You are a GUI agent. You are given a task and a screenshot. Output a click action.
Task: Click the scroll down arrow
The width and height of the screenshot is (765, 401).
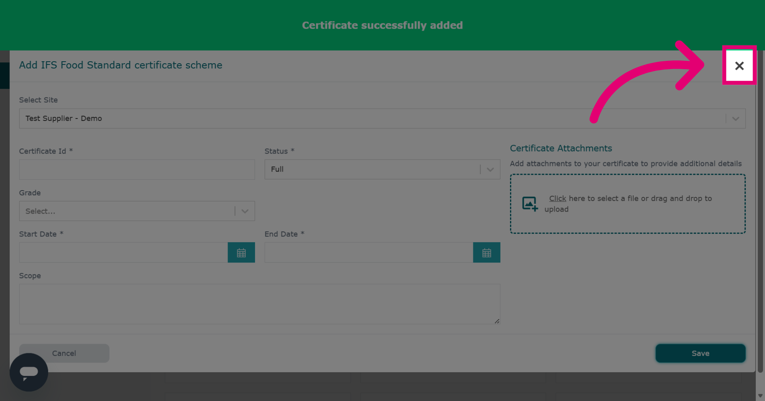pos(760,395)
